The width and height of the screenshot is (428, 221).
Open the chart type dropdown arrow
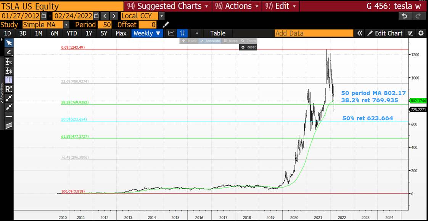pyautogui.click(x=197, y=33)
